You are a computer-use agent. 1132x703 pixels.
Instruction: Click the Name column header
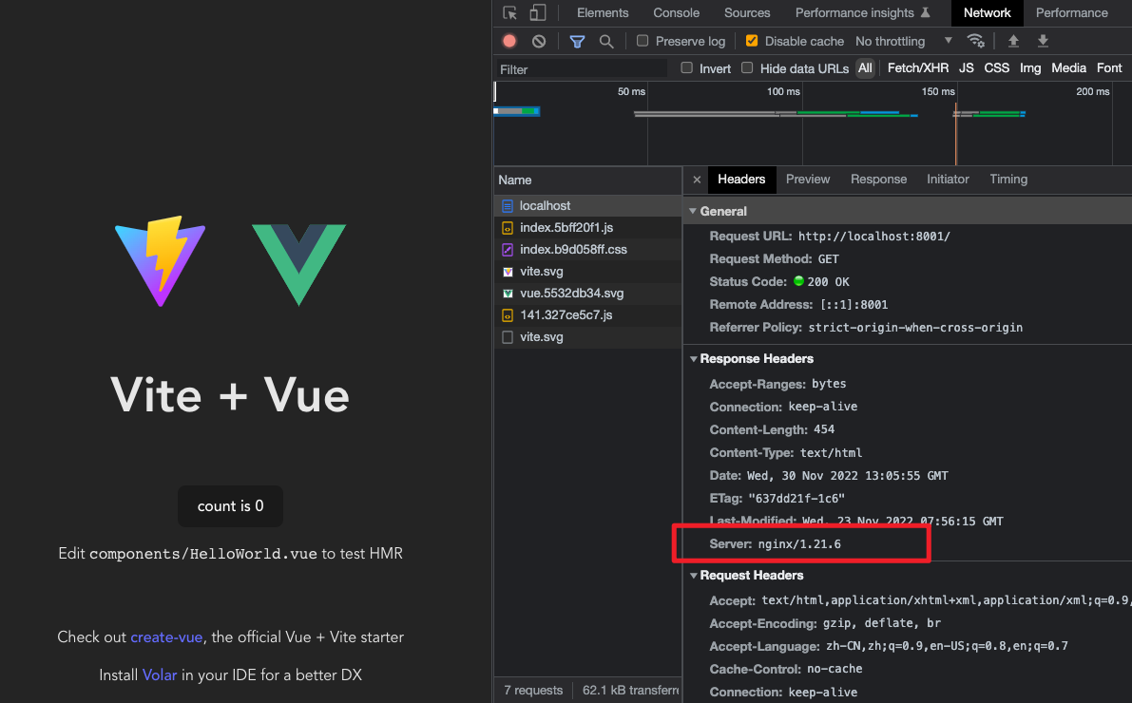(x=587, y=180)
